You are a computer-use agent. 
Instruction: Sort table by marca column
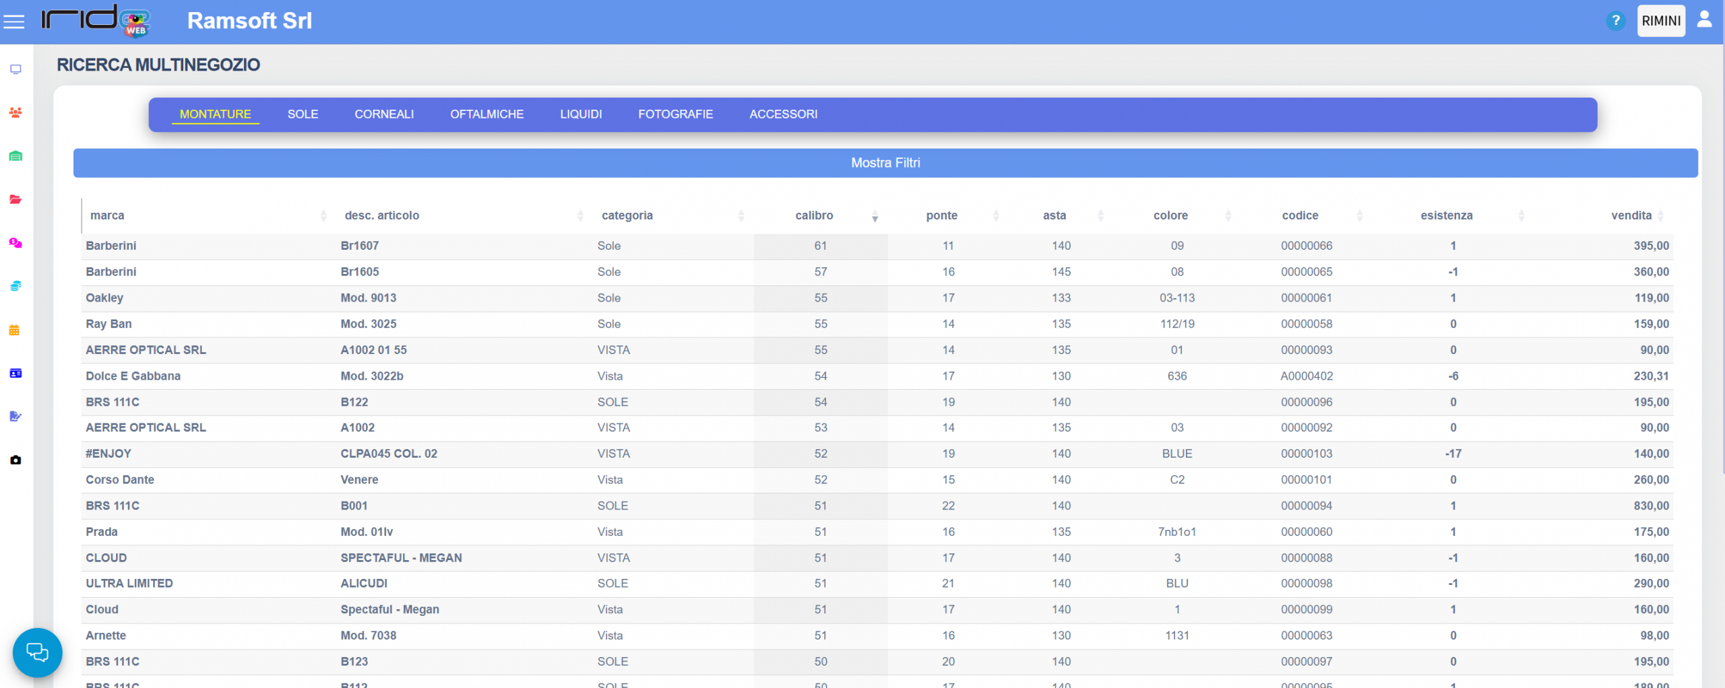click(x=107, y=215)
